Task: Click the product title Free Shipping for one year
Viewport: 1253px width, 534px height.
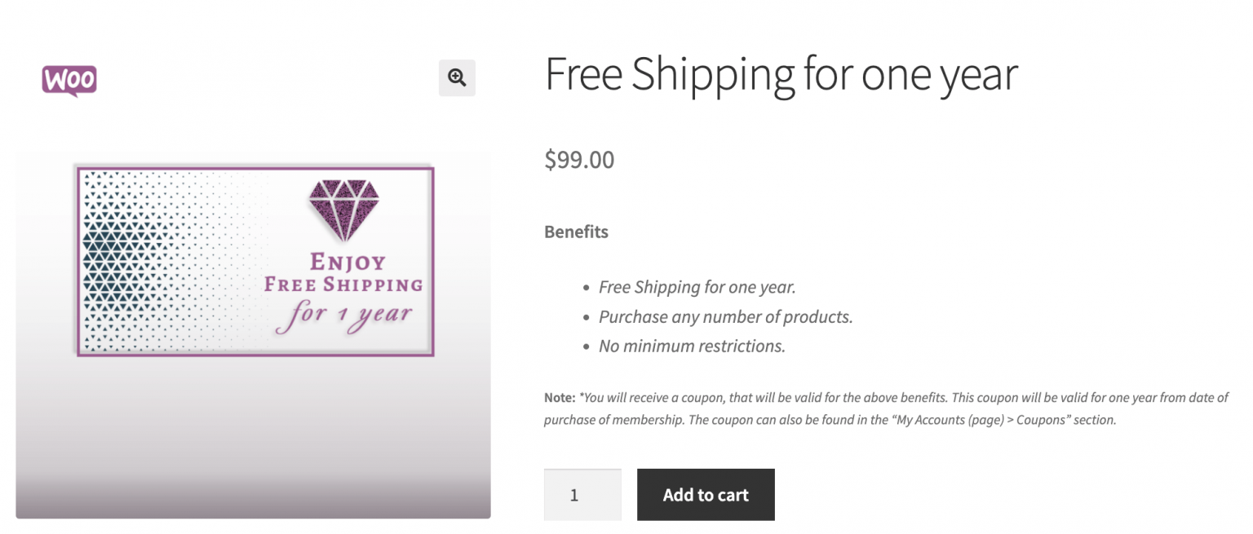Action: (781, 75)
